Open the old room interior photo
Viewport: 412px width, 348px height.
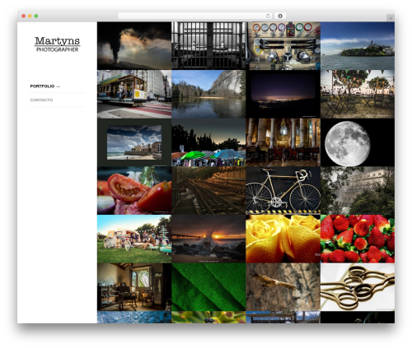(134, 287)
